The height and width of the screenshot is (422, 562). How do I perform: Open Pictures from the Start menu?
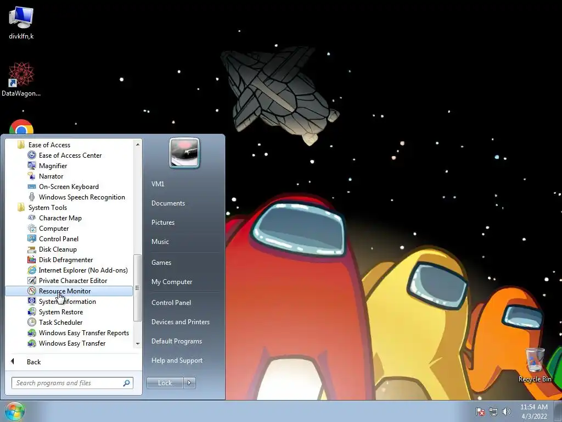coord(162,223)
